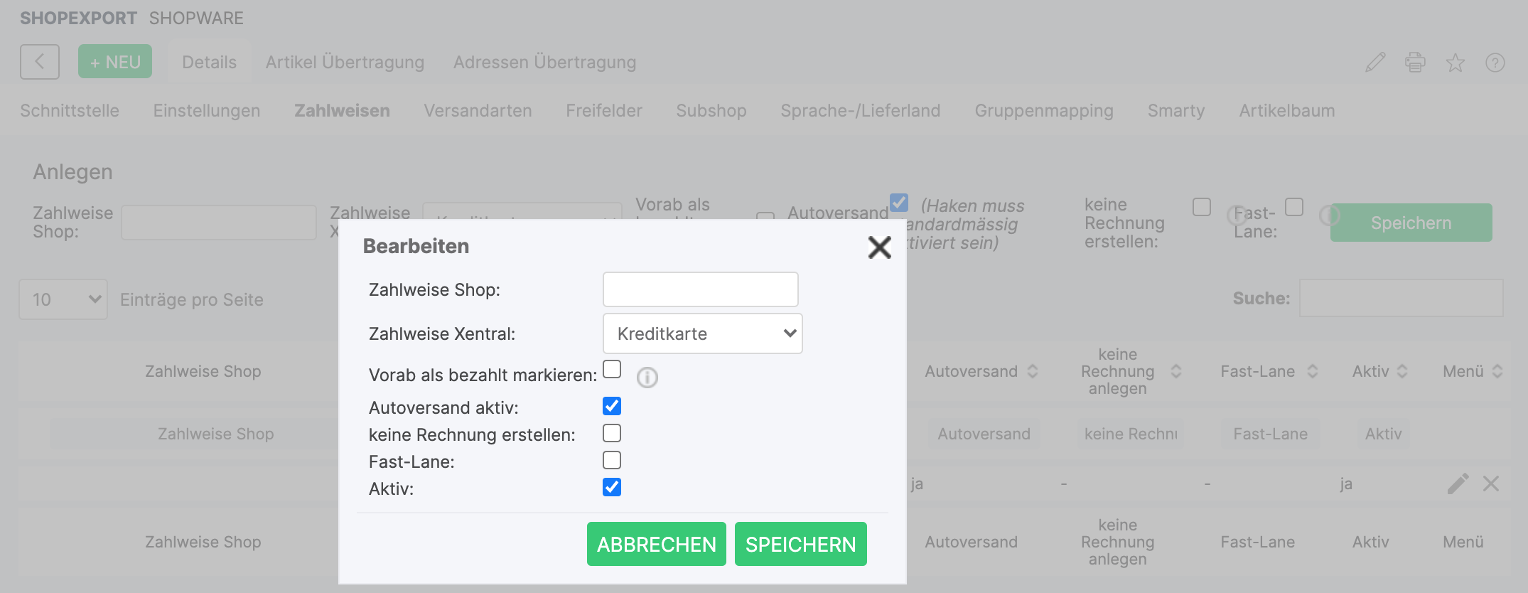Switch to Versandarten tab
Image resolution: width=1528 pixels, height=593 pixels.
click(x=478, y=111)
